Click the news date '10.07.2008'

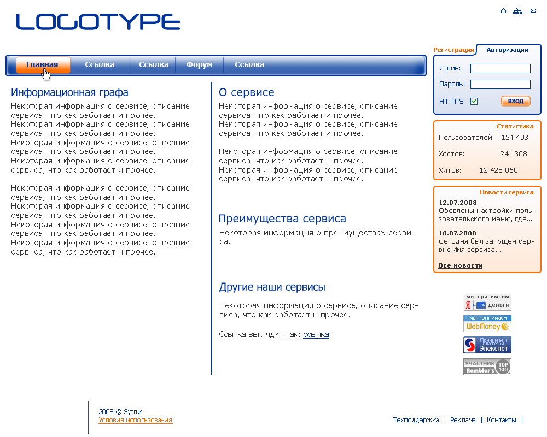[458, 233]
